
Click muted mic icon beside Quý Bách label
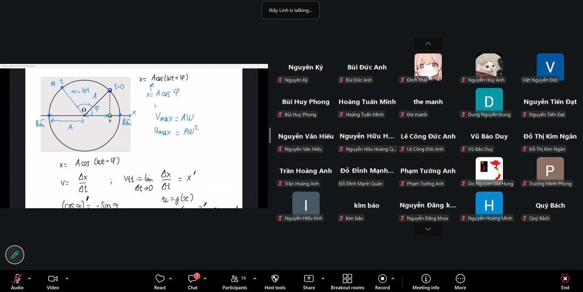tap(525, 218)
